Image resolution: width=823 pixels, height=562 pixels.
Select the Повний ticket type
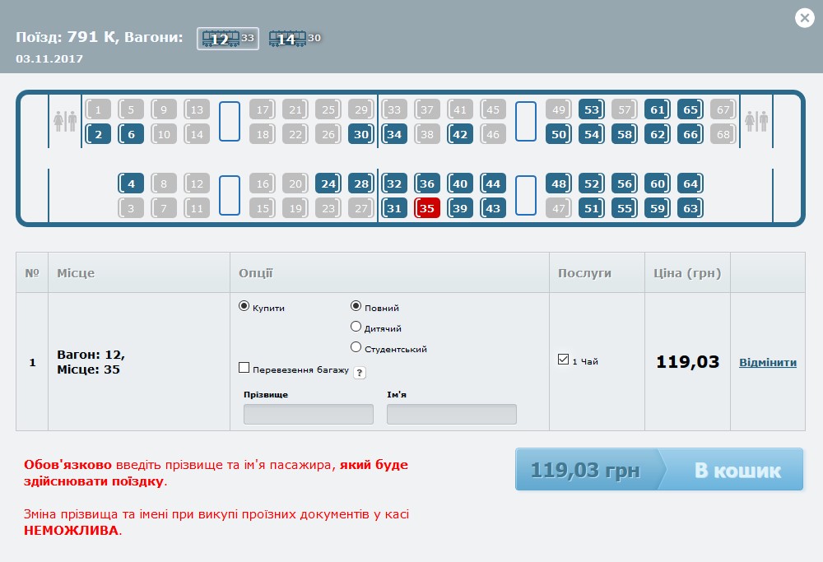click(x=356, y=306)
